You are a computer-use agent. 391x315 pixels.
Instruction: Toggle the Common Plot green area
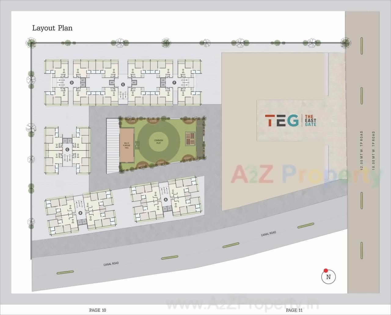159,141
